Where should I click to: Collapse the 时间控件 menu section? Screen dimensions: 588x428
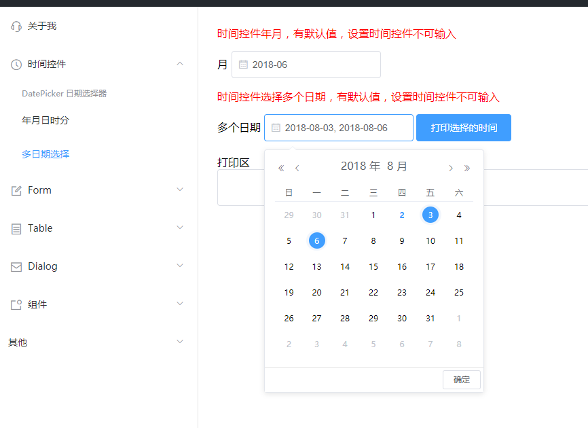(x=180, y=64)
